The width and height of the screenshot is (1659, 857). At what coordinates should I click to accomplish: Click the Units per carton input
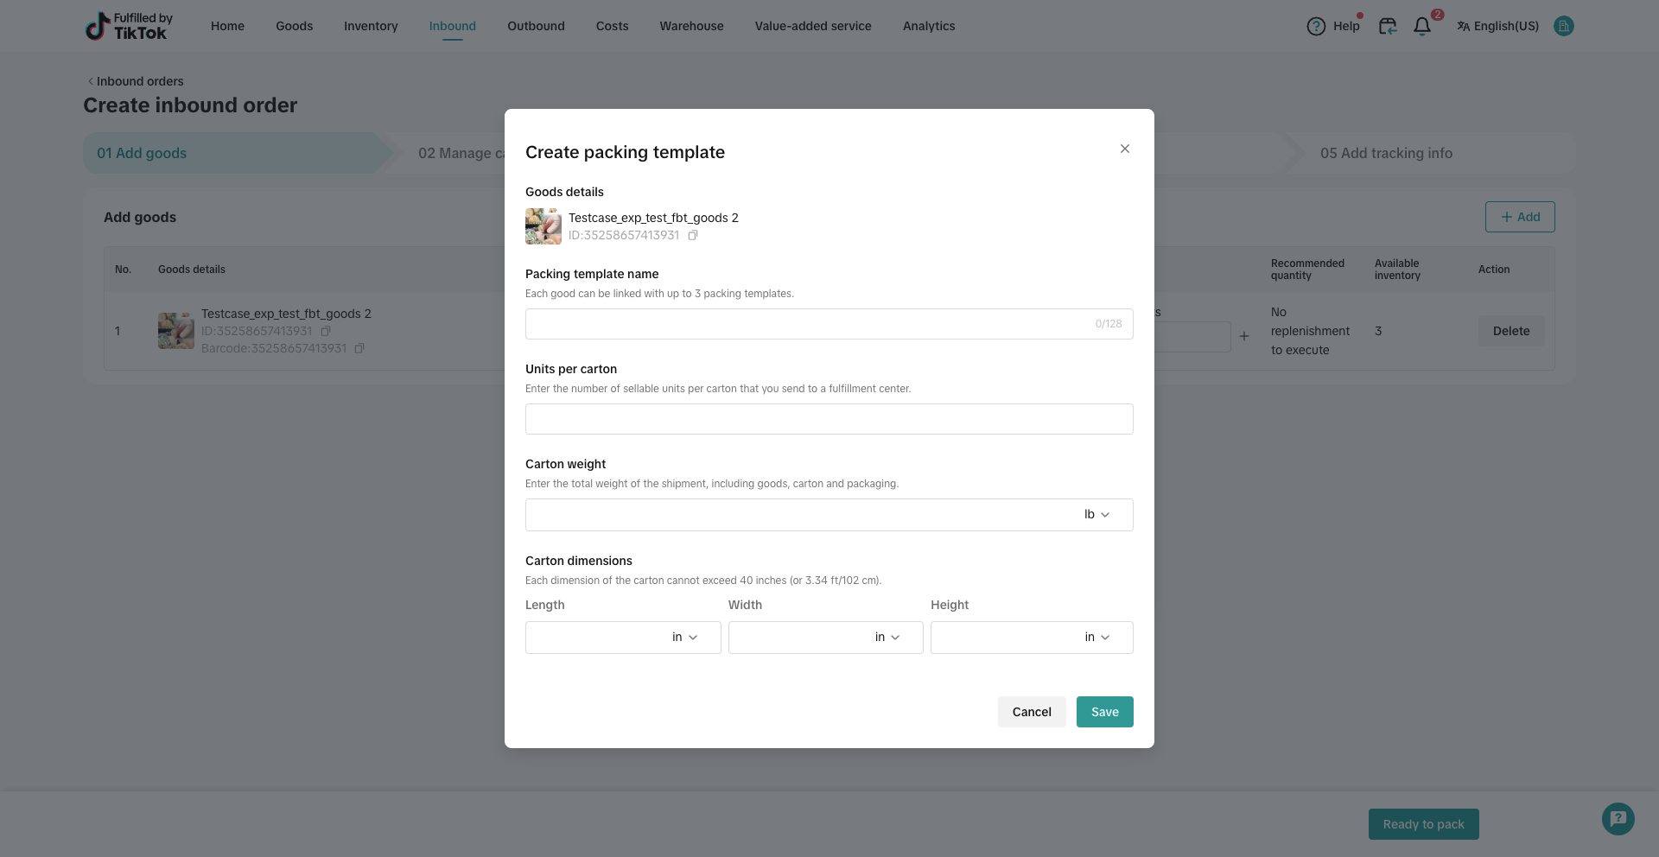click(829, 419)
